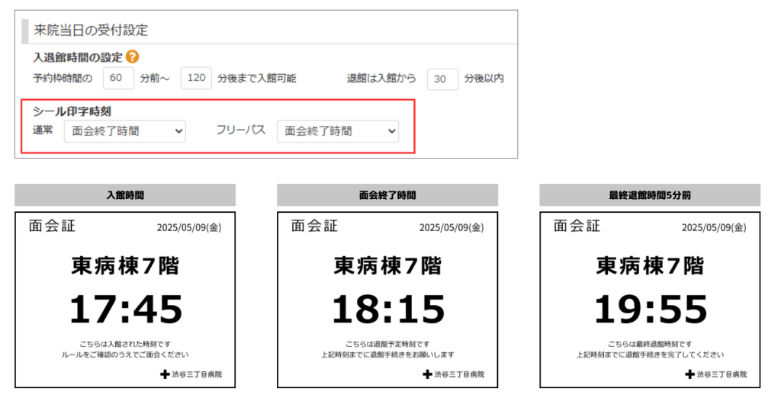Click the 120 分後 entry limit field
Viewport: 781px width, 398px height.
coord(196,79)
